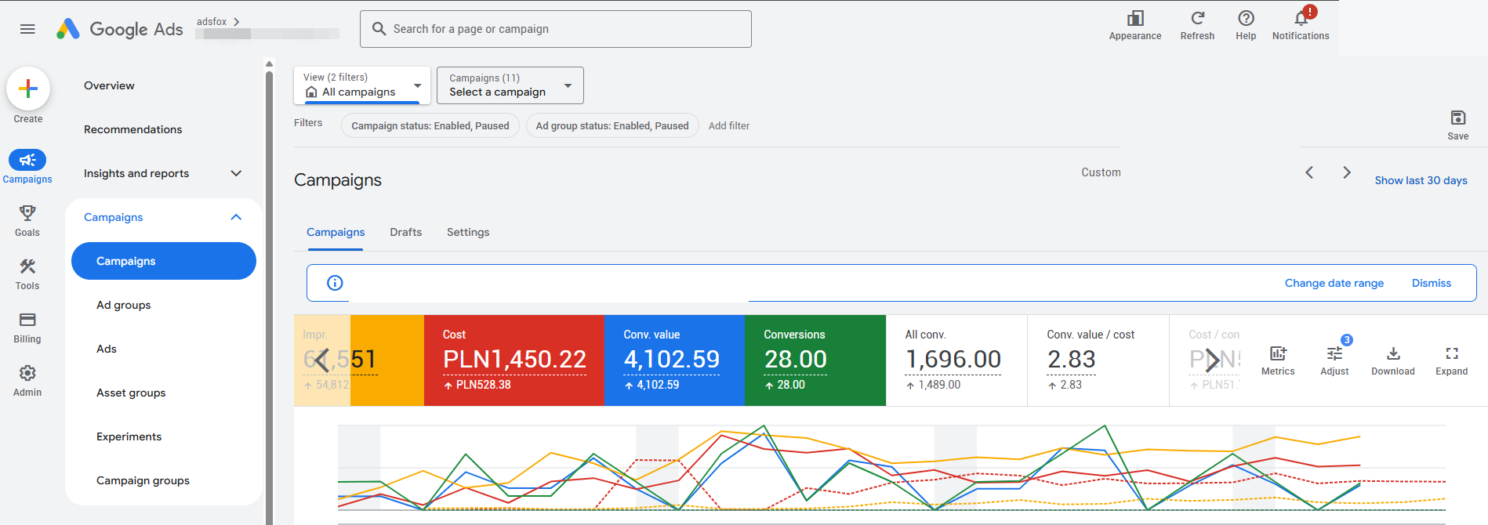Download the chart data

pos(1393,360)
